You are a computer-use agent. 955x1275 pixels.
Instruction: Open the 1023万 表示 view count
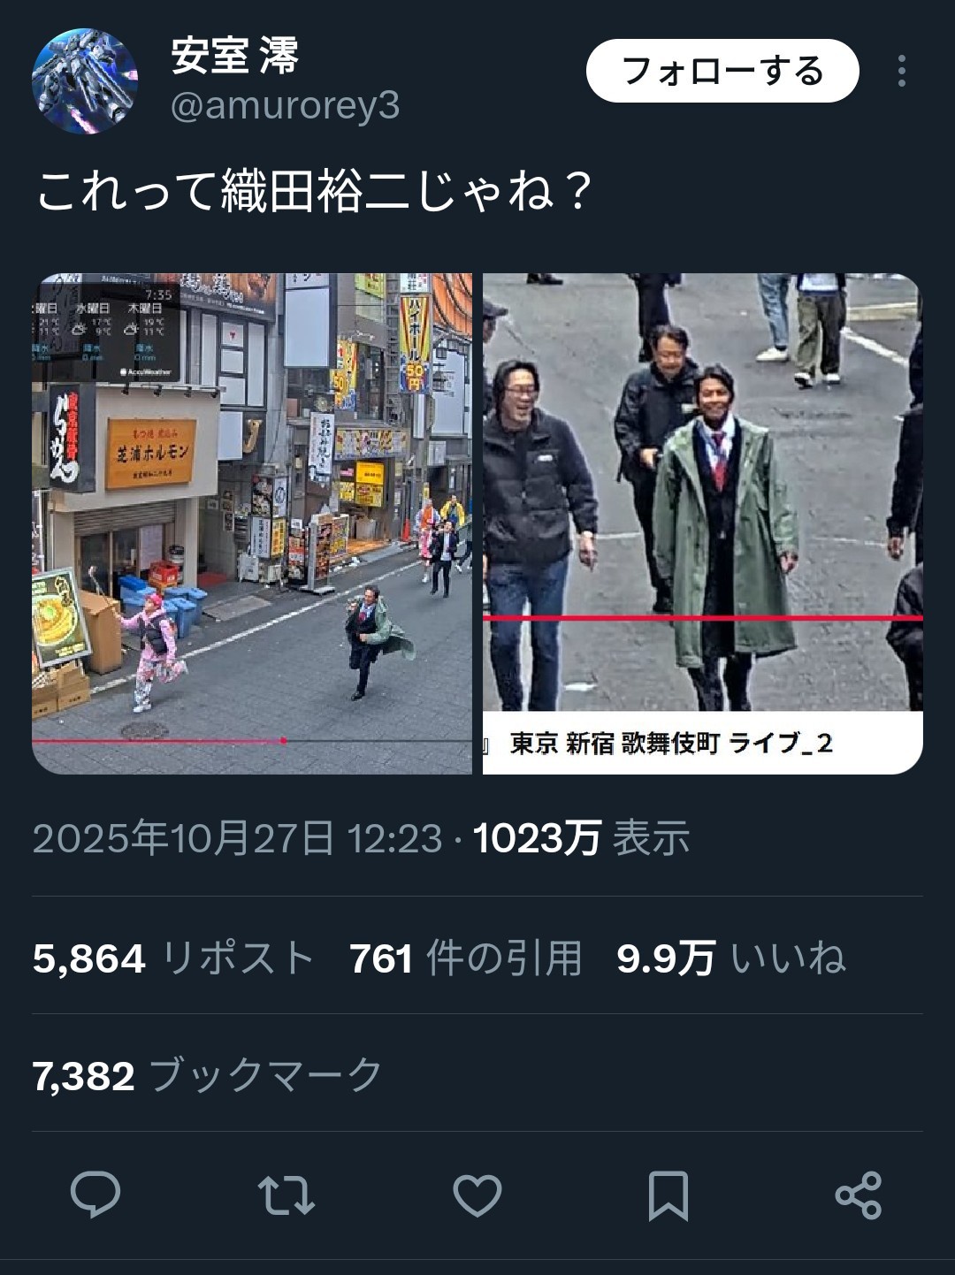click(x=581, y=837)
